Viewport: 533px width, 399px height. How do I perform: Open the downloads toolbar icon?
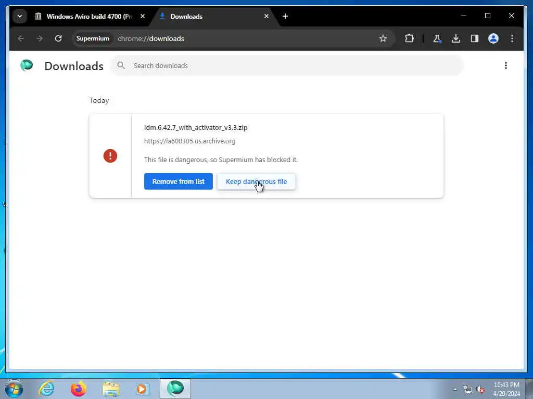pyautogui.click(x=456, y=38)
